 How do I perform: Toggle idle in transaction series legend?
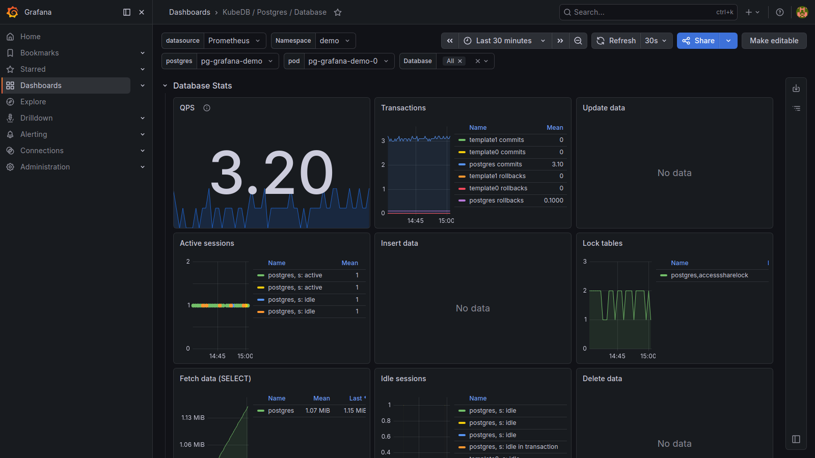(x=513, y=447)
